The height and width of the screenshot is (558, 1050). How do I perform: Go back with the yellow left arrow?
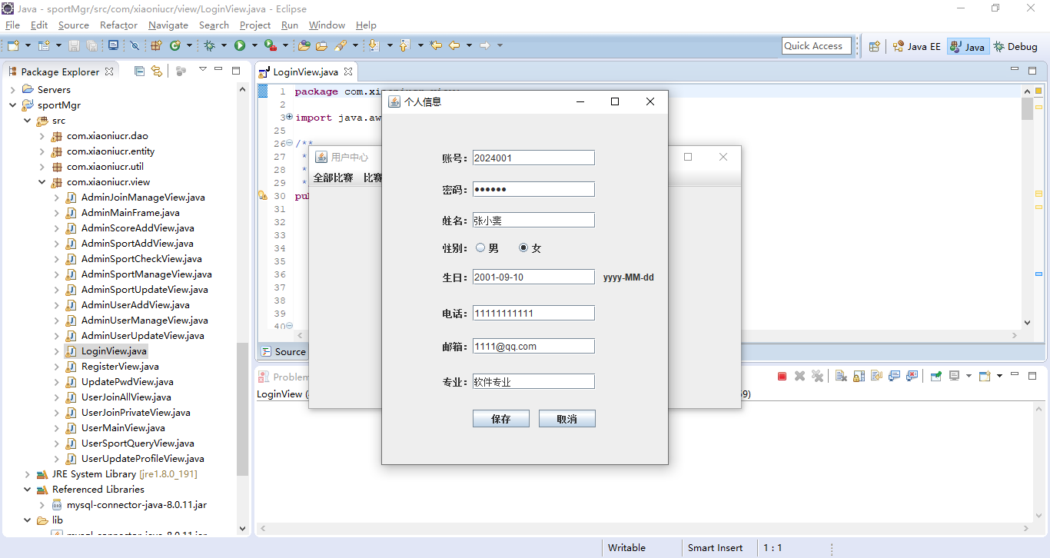tap(454, 46)
